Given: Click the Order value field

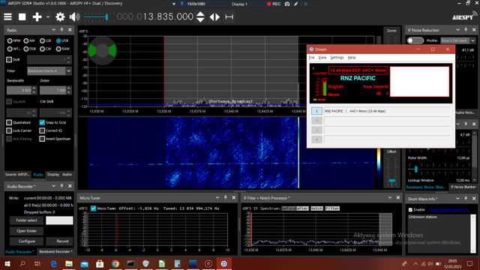Looking at the screenshot, I should [x=52, y=90].
